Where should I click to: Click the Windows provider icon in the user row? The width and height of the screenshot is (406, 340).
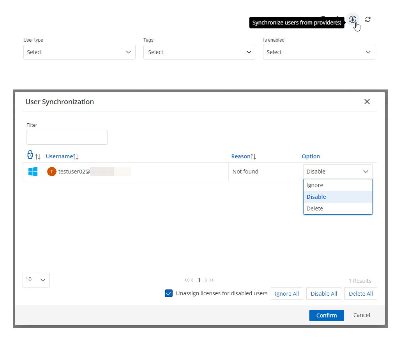coord(33,172)
